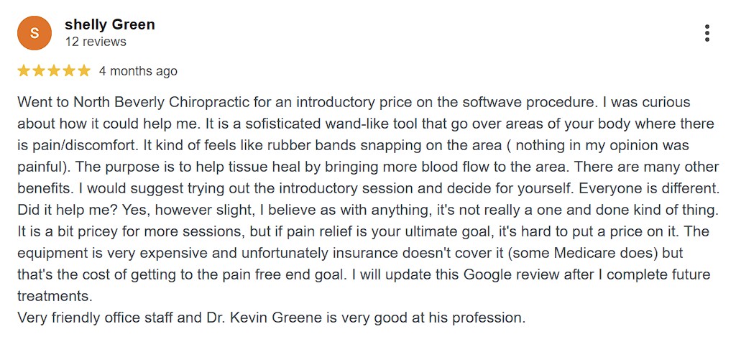
Task: Click the first rating star
Action: [x=24, y=71]
